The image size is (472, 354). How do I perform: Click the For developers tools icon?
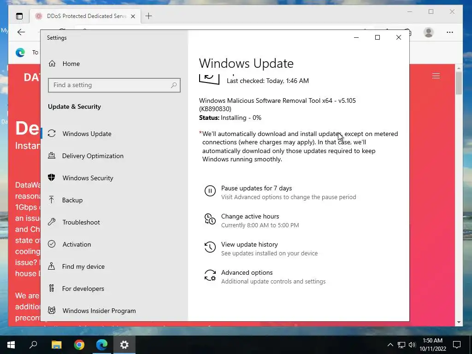52,289
